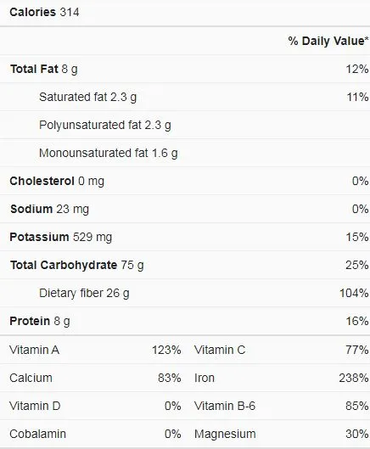The height and width of the screenshot is (449, 370).
Task: Click Polyunsaturated fat 2.3 g text
Action: pos(105,125)
